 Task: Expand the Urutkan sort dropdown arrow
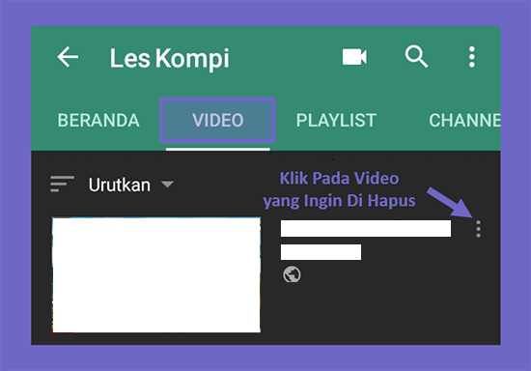[167, 185]
